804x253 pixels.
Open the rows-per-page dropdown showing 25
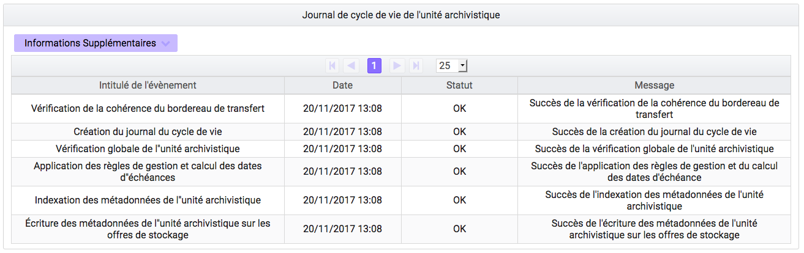[x=452, y=65]
